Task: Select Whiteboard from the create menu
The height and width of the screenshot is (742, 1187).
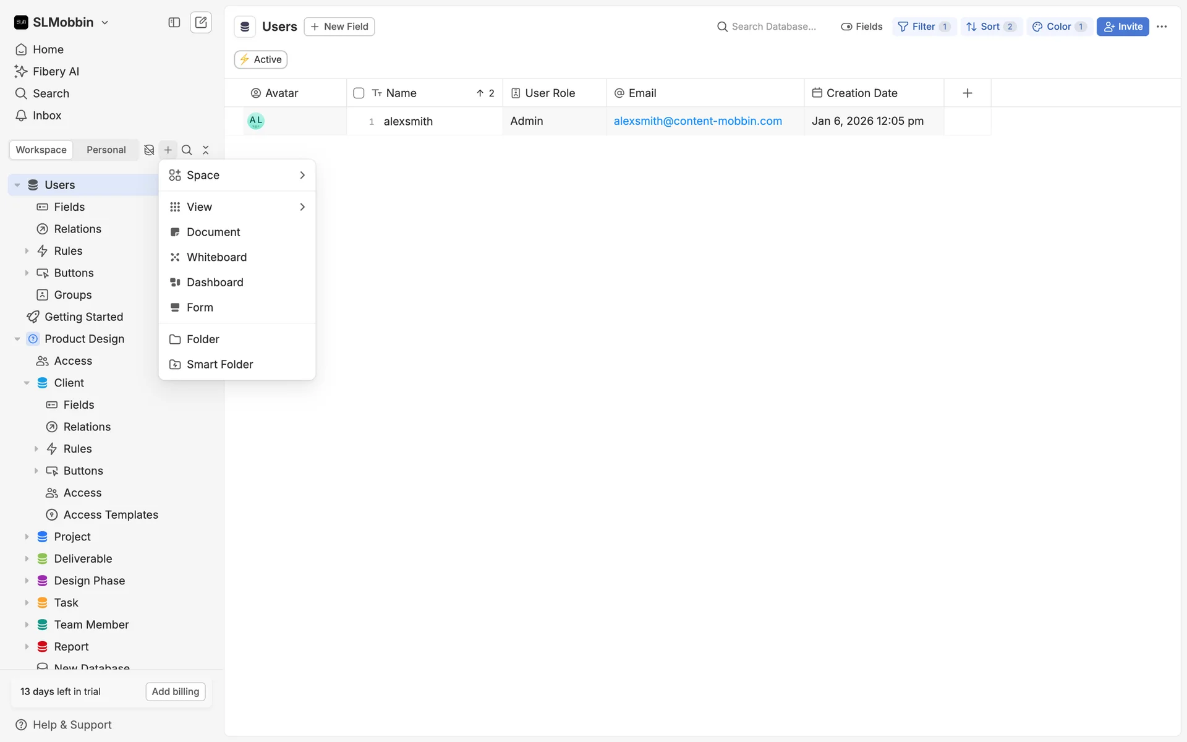Action: click(216, 257)
